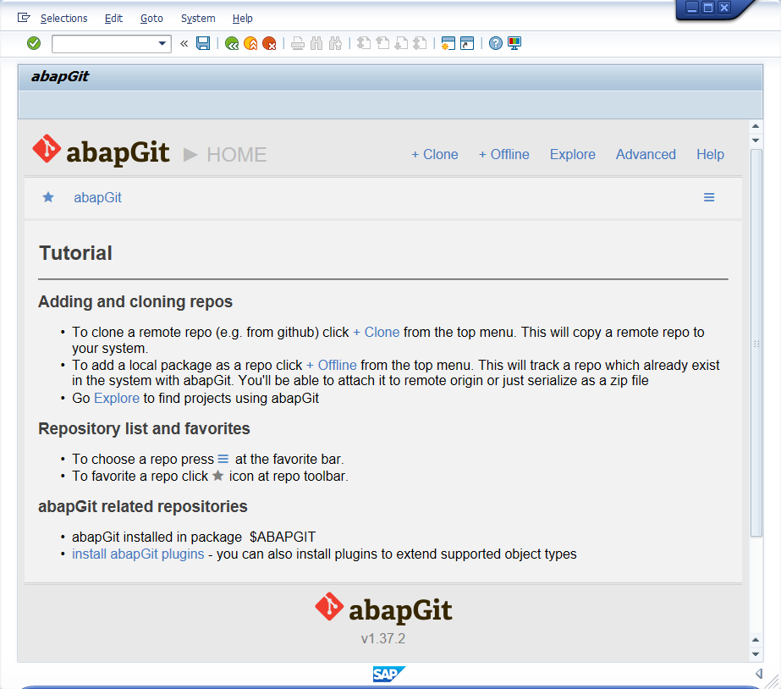The width and height of the screenshot is (781, 689).
Task: Click the scroll down arrow at scrollbar bottom
Action: point(756,654)
